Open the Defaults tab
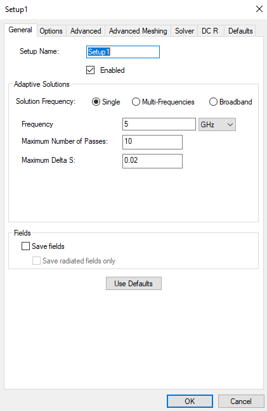The image size is (267, 411). tap(240, 31)
